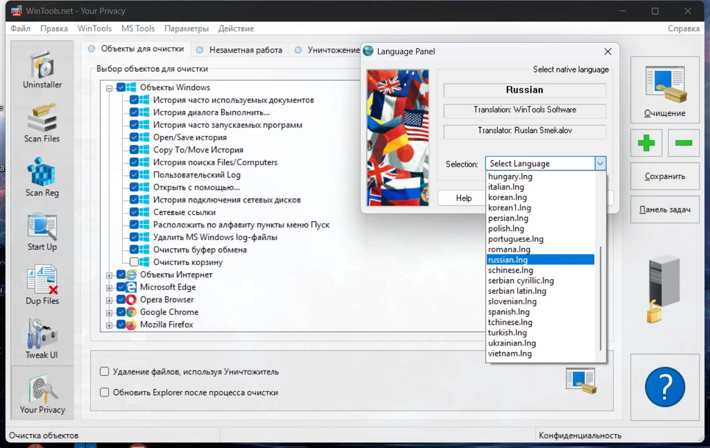
Task: Choose ukrainian.lng from the language list
Action: tap(512, 343)
